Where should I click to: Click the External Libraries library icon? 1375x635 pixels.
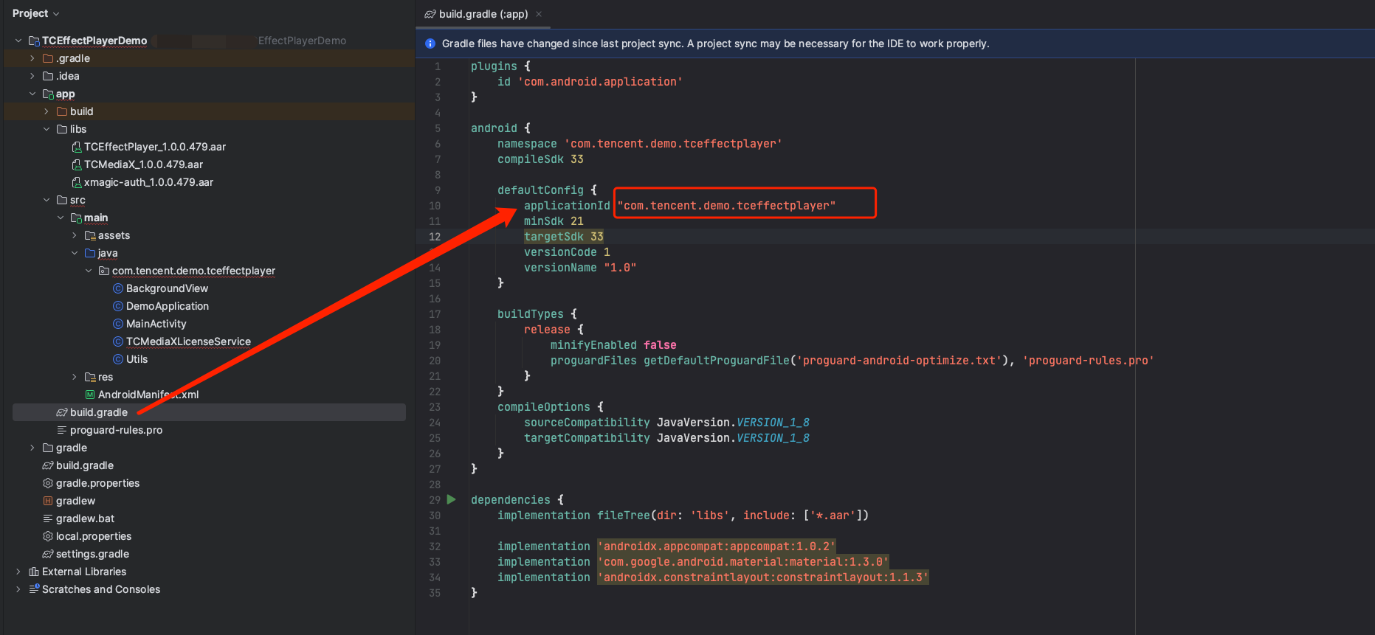pos(34,572)
